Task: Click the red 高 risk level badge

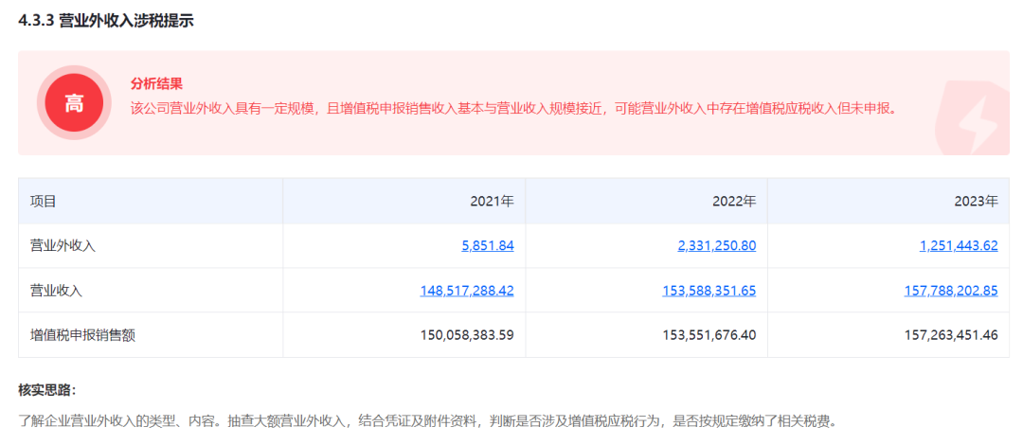Action: [74, 102]
